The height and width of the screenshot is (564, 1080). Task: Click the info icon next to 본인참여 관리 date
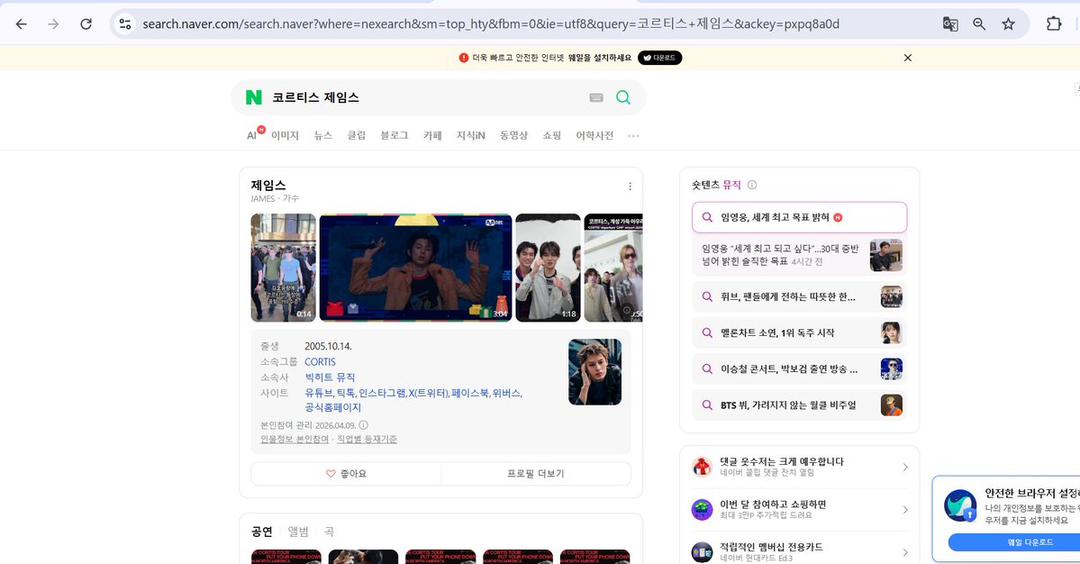(x=364, y=425)
